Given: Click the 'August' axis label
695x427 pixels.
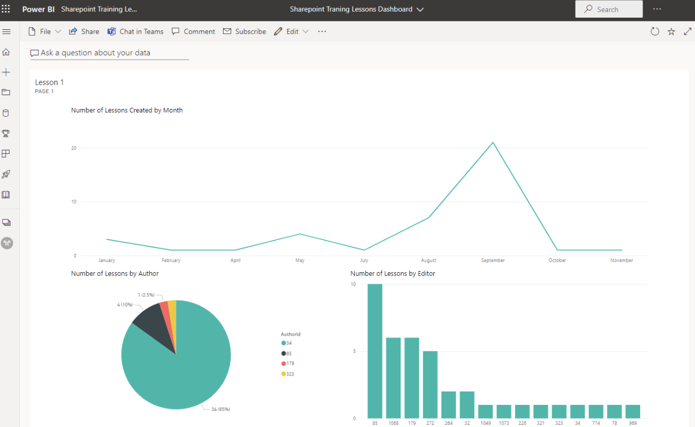Looking at the screenshot, I should [428, 260].
